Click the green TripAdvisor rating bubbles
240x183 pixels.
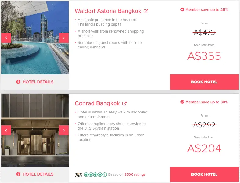pyautogui.click(x=95, y=174)
